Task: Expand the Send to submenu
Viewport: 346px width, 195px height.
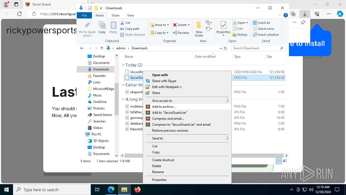Action: (187, 138)
